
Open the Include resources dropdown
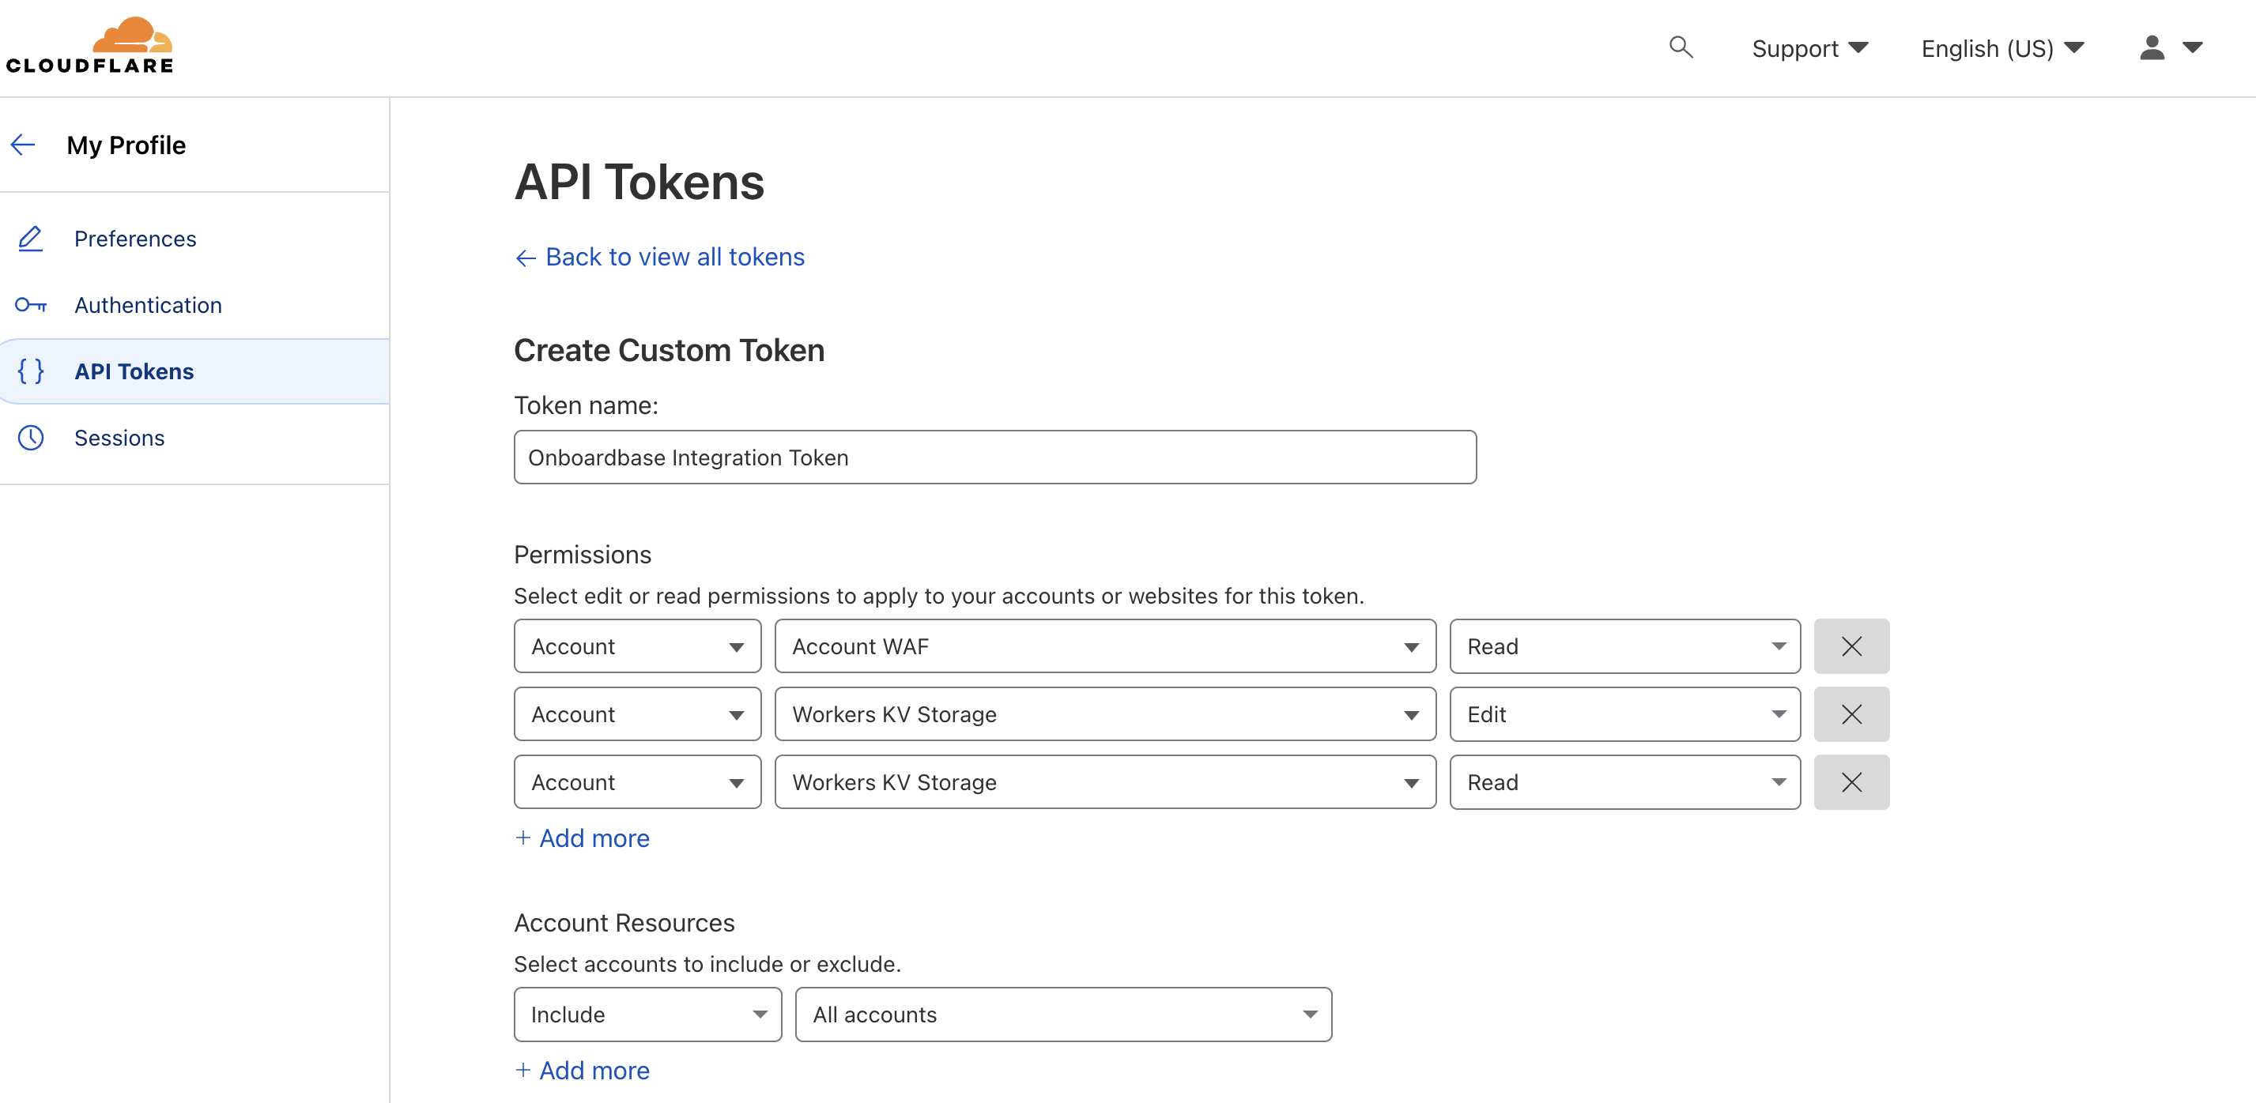coord(647,1014)
